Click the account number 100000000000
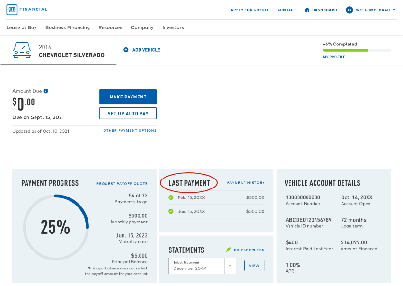Screen dimensions: 403x286 click(303, 197)
